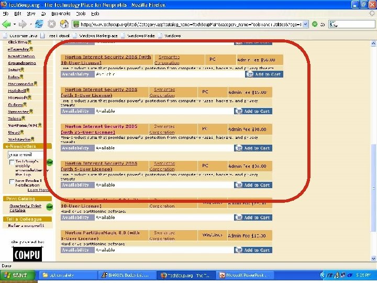Open Macromedia in the sidebar

[x=20, y=84]
